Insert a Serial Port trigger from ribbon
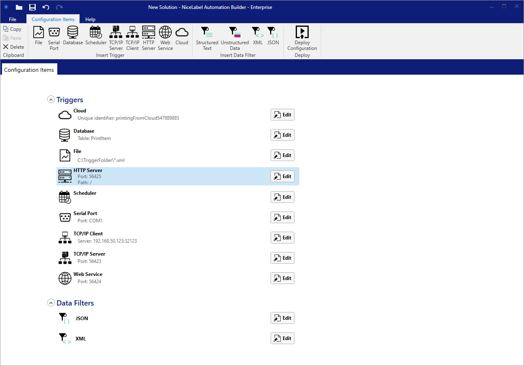 click(54, 38)
